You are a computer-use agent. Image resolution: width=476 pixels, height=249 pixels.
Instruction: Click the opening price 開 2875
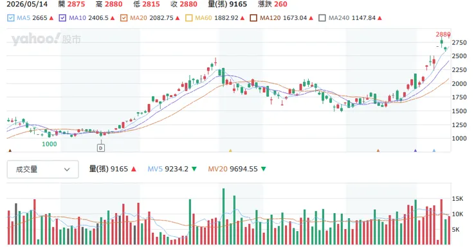click(x=71, y=4)
